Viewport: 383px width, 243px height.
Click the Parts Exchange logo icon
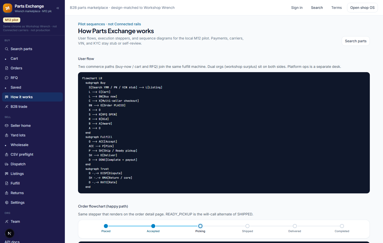coord(8,8)
